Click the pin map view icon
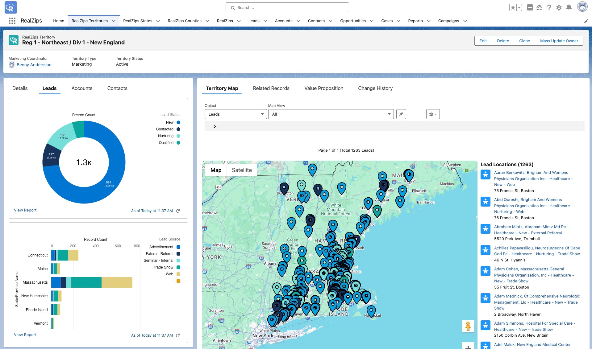The width and height of the screenshot is (592, 349). coord(401,114)
